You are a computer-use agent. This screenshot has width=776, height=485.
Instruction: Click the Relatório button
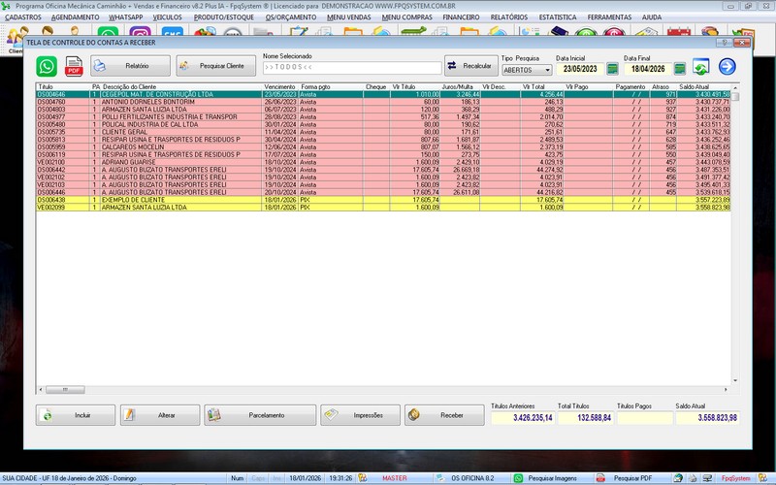(131, 66)
